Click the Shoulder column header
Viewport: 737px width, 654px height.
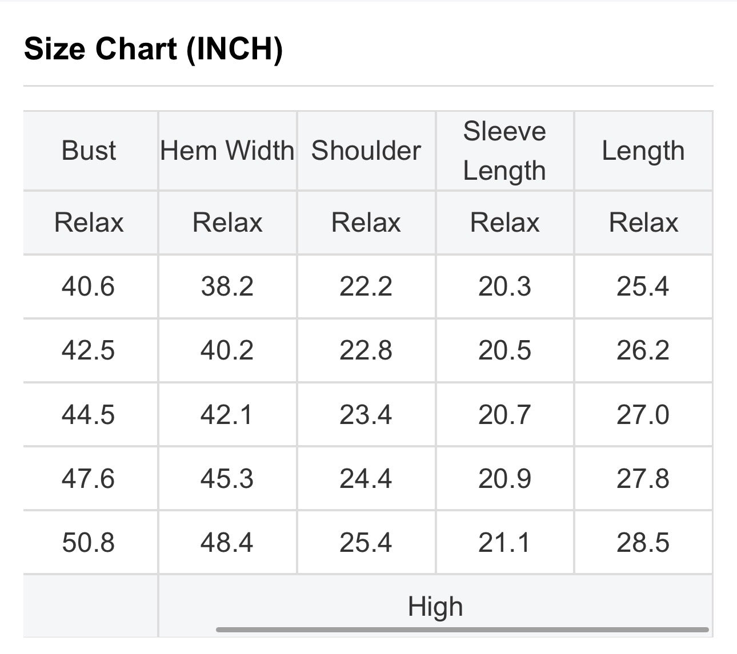click(366, 151)
